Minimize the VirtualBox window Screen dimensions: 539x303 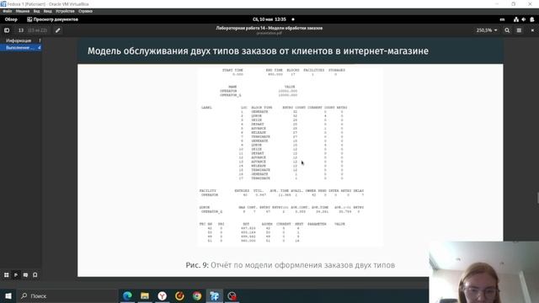tap(497, 4)
